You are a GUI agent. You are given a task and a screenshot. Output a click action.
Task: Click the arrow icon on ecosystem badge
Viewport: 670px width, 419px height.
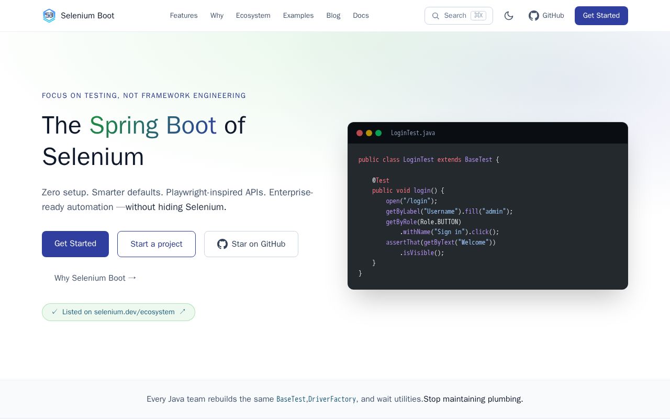pyautogui.click(x=183, y=312)
